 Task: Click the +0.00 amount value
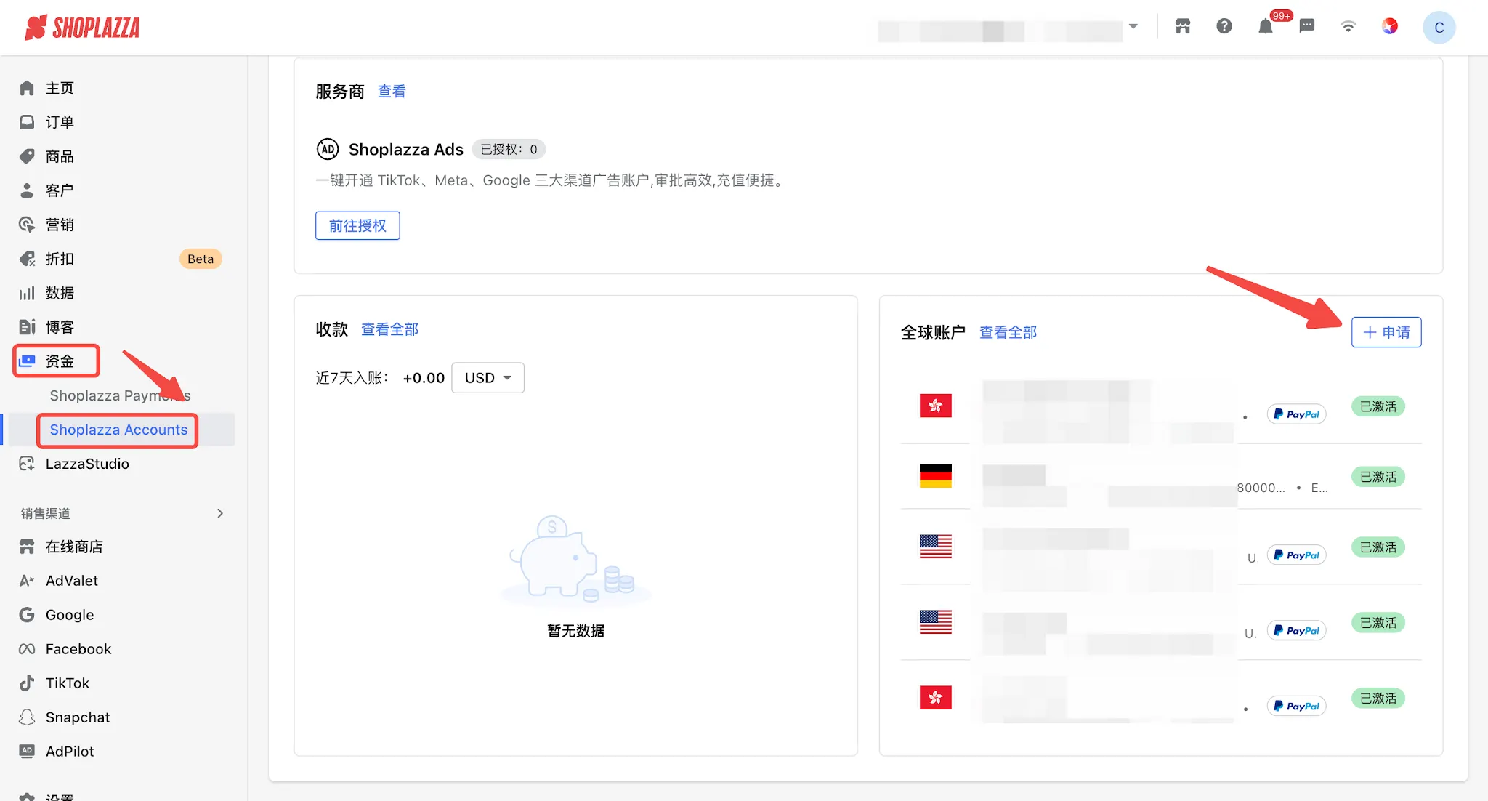[x=424, y=378]
